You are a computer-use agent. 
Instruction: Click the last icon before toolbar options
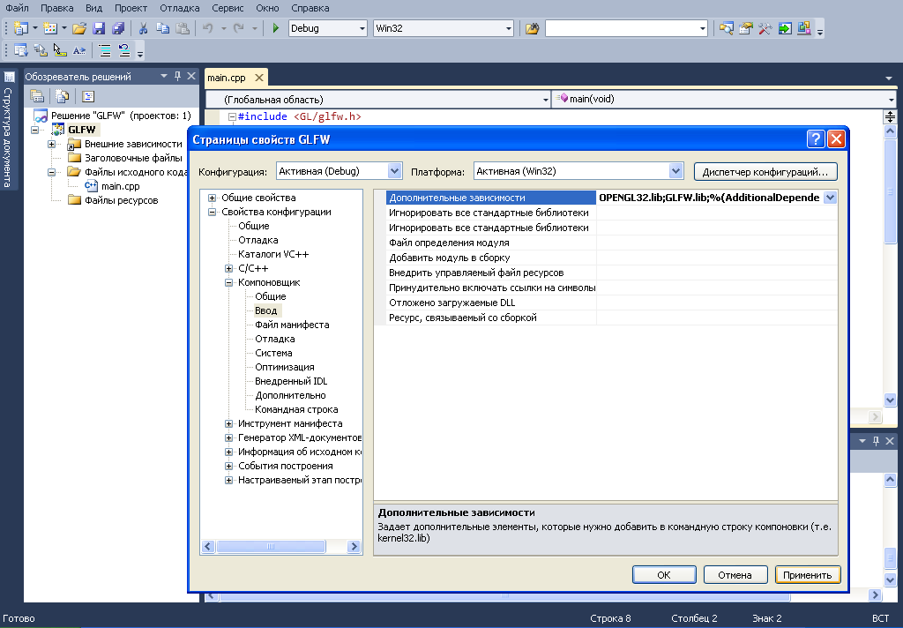coord(804,28)
